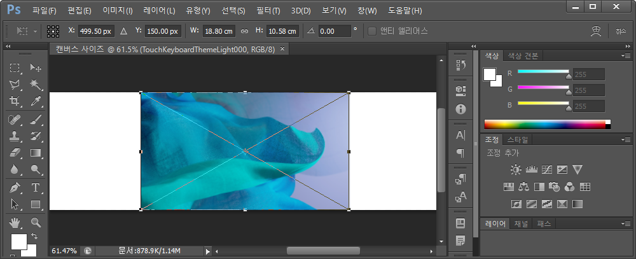Select the Pen tool

tap(15, 188)
